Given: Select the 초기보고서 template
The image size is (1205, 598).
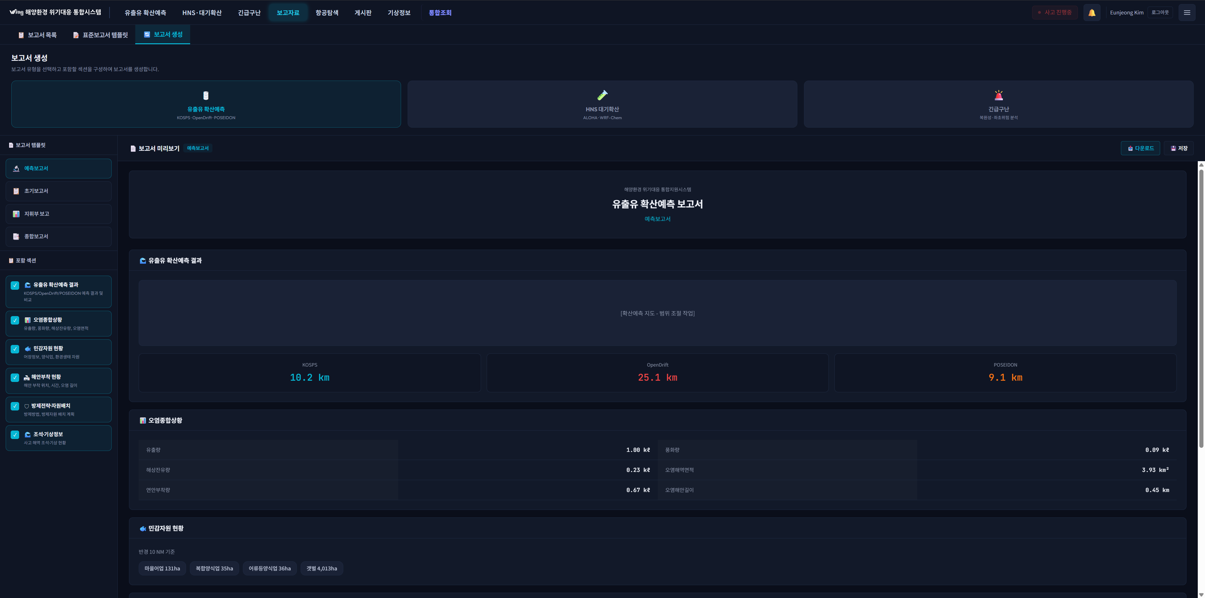Looking at the screenshot, I should click(58, 191).
